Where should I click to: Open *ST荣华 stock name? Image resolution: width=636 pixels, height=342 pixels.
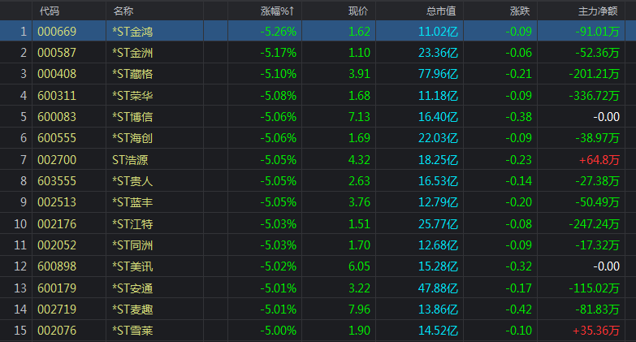click(132, 96)
